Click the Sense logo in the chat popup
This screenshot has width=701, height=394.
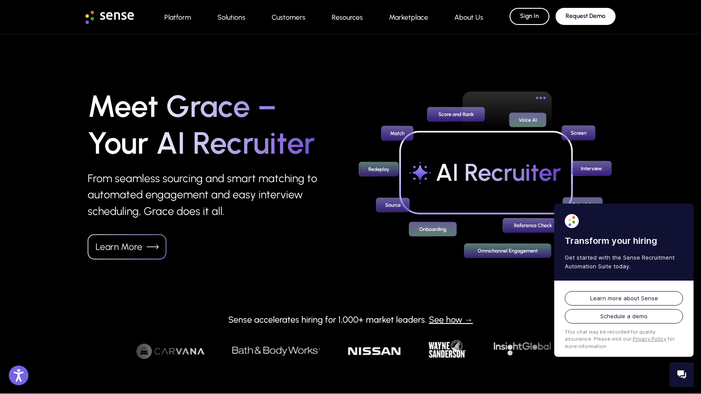click(x=572, y=221)
